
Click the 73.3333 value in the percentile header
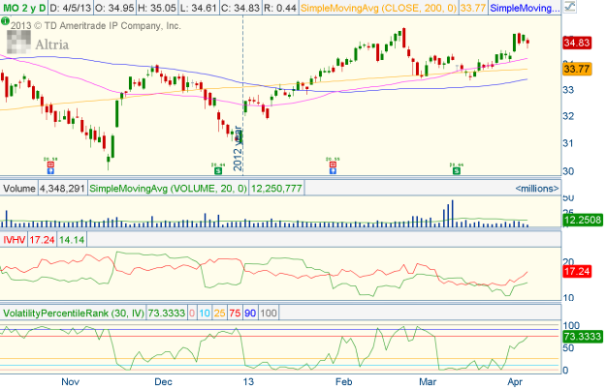point(167,313)
